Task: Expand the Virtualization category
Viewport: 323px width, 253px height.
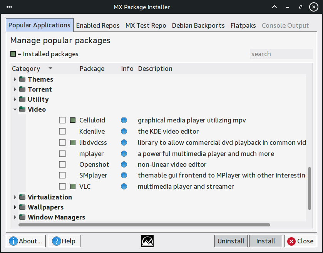Action: click(15, 197)
